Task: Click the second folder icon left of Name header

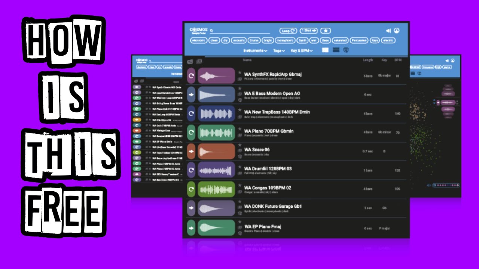Action: pyautogui.click(x=199, y=61)
